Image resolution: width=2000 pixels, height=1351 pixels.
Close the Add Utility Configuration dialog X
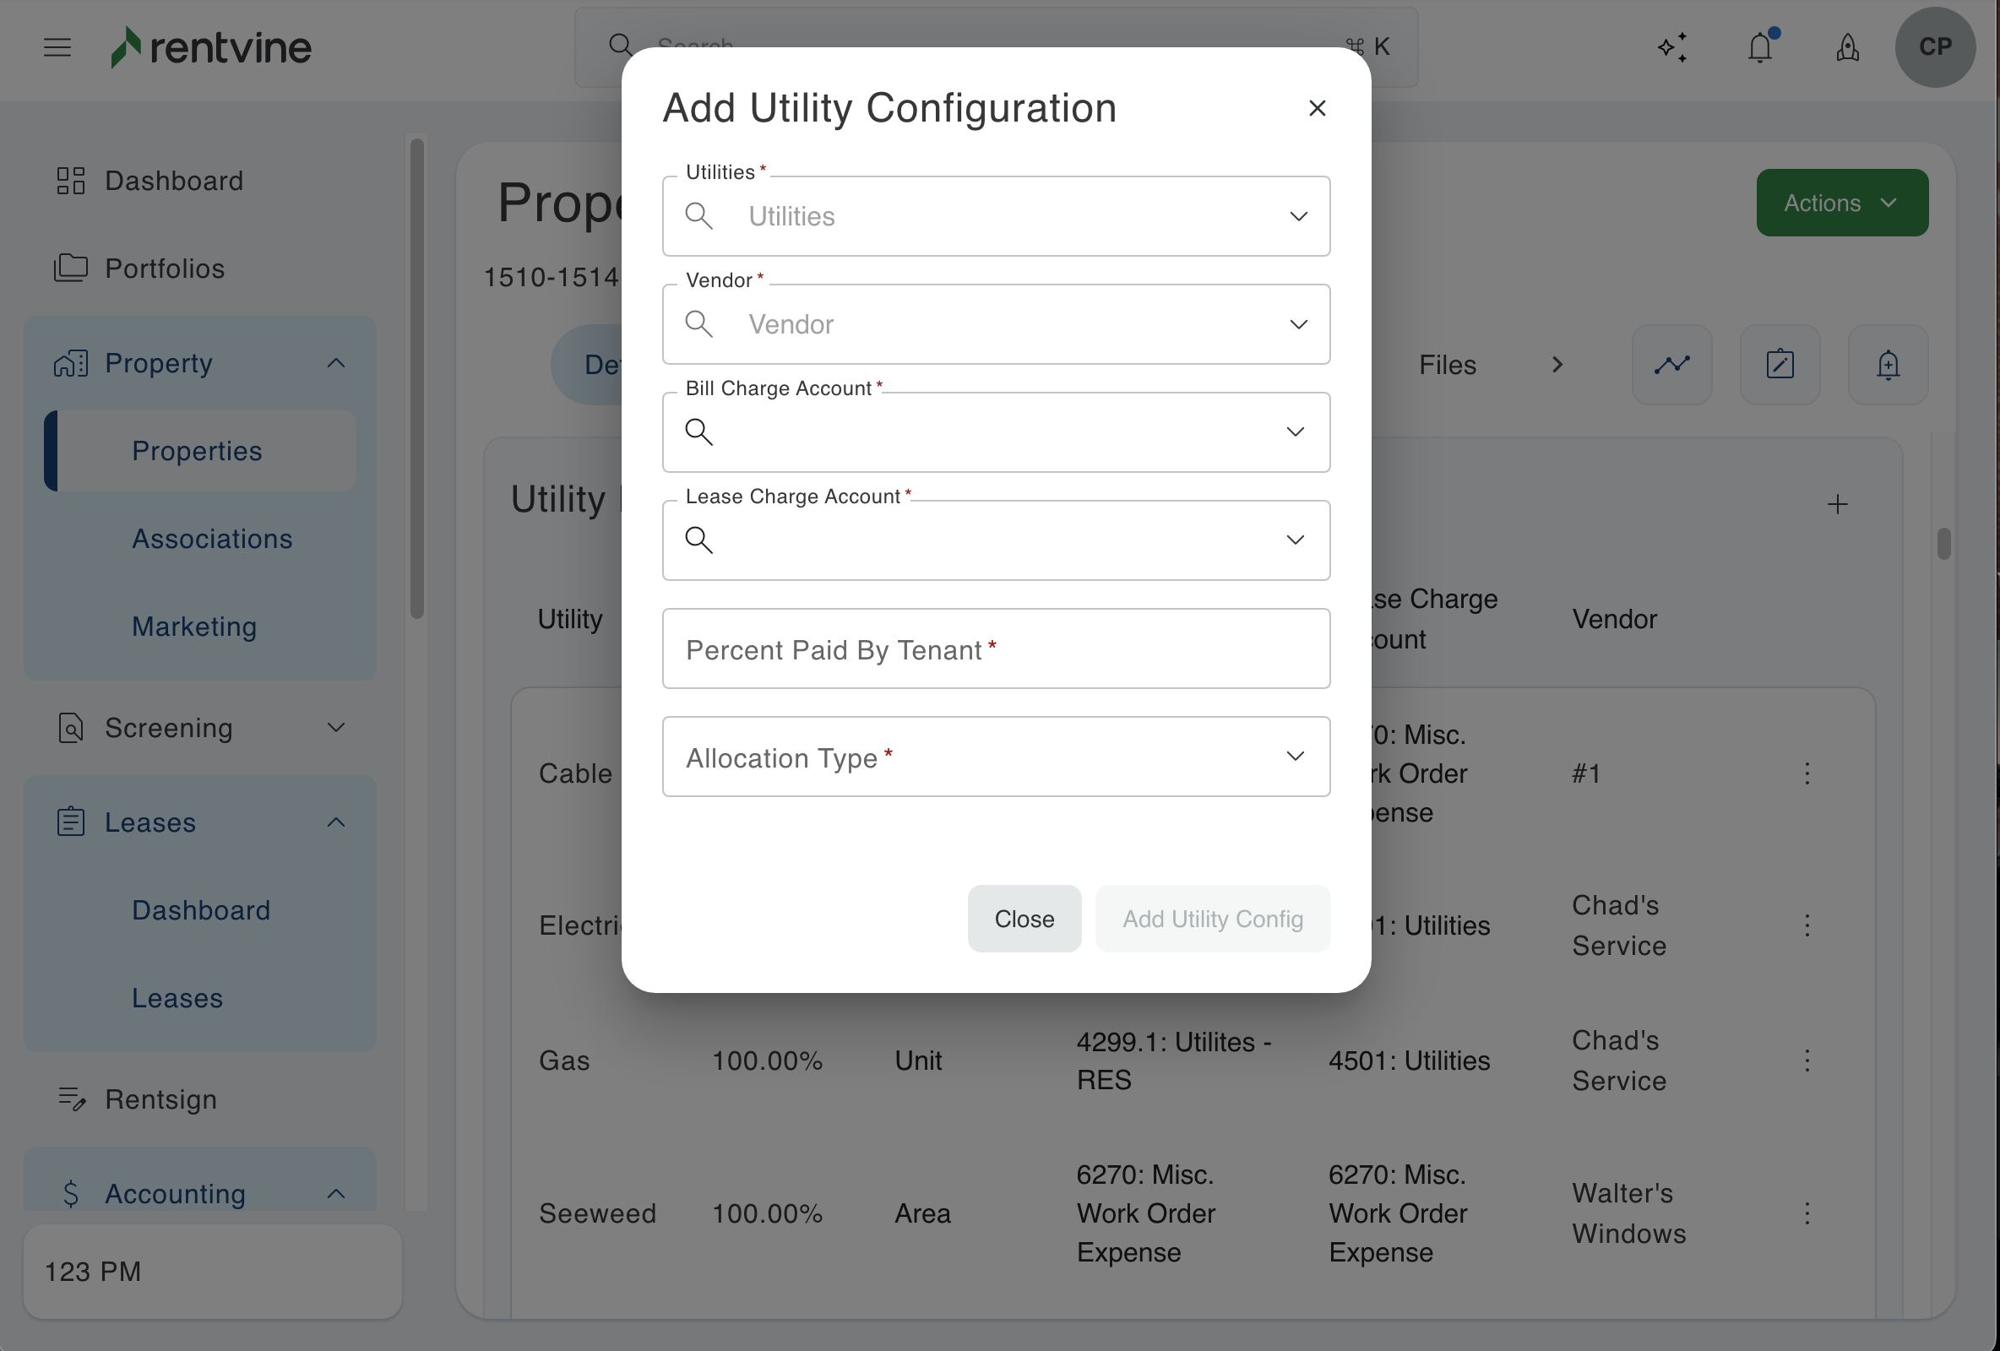(x=1317, y=108)
